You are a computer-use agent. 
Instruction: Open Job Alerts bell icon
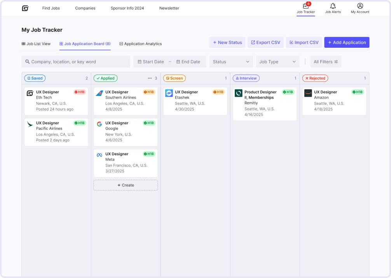point(333,6)
